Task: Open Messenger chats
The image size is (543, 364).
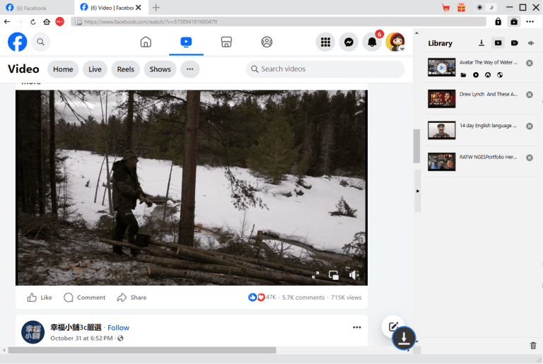Action: (349, 42)
